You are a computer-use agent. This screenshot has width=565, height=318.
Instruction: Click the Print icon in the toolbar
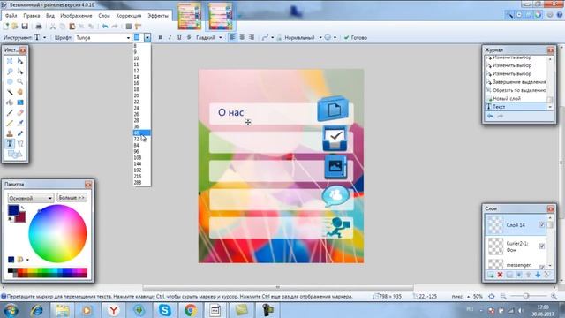[x=39, y=26]
